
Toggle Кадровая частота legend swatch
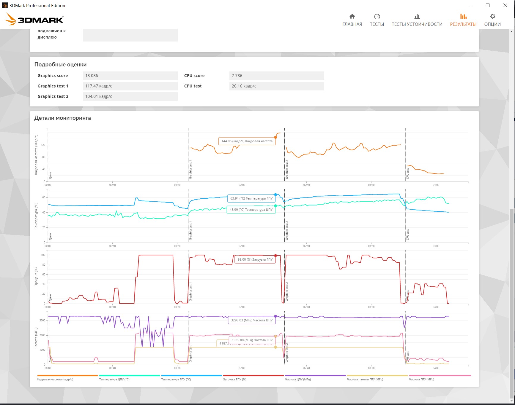pos(67,375)
